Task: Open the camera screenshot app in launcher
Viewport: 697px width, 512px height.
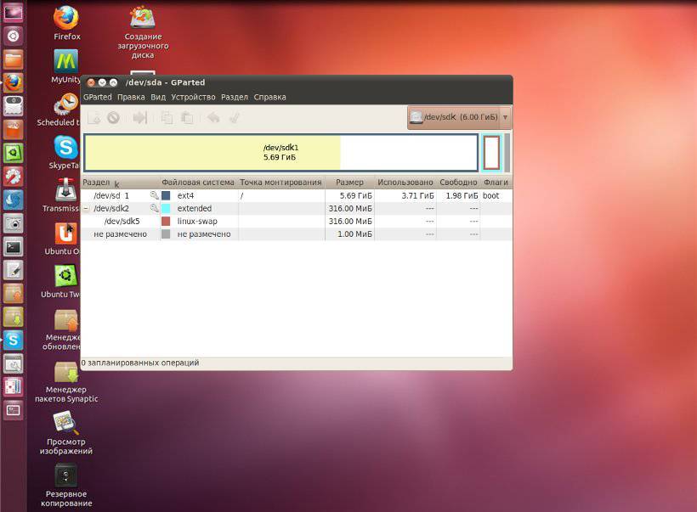Action: tap(13, 223)
